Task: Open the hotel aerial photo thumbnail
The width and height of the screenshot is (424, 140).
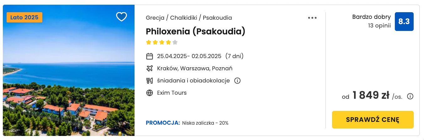Action: pos(69,70)
